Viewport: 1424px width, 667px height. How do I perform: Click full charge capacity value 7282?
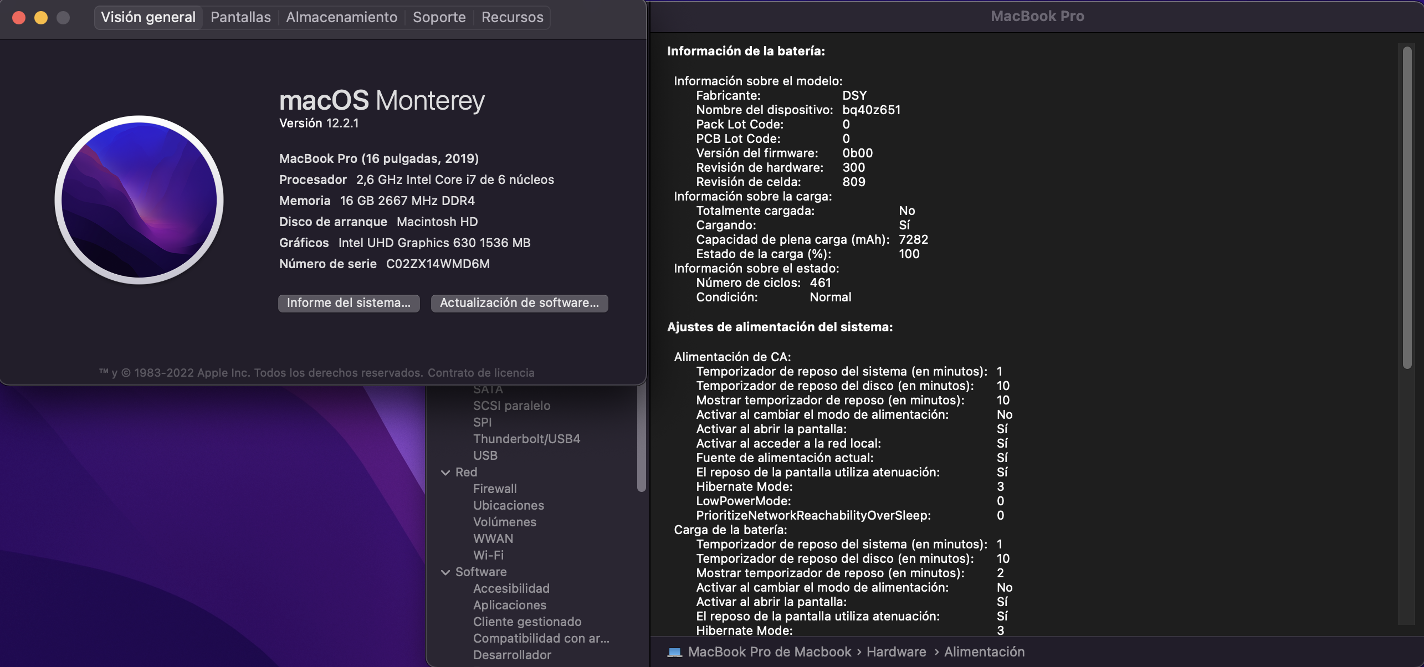[x=913, y=239]
